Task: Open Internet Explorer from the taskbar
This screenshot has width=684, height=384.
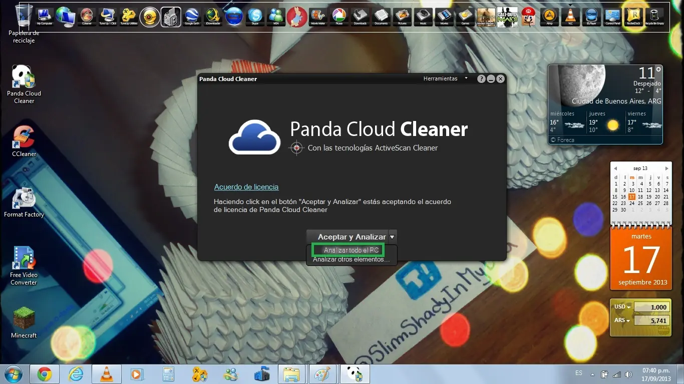Action: pos(76,374)
